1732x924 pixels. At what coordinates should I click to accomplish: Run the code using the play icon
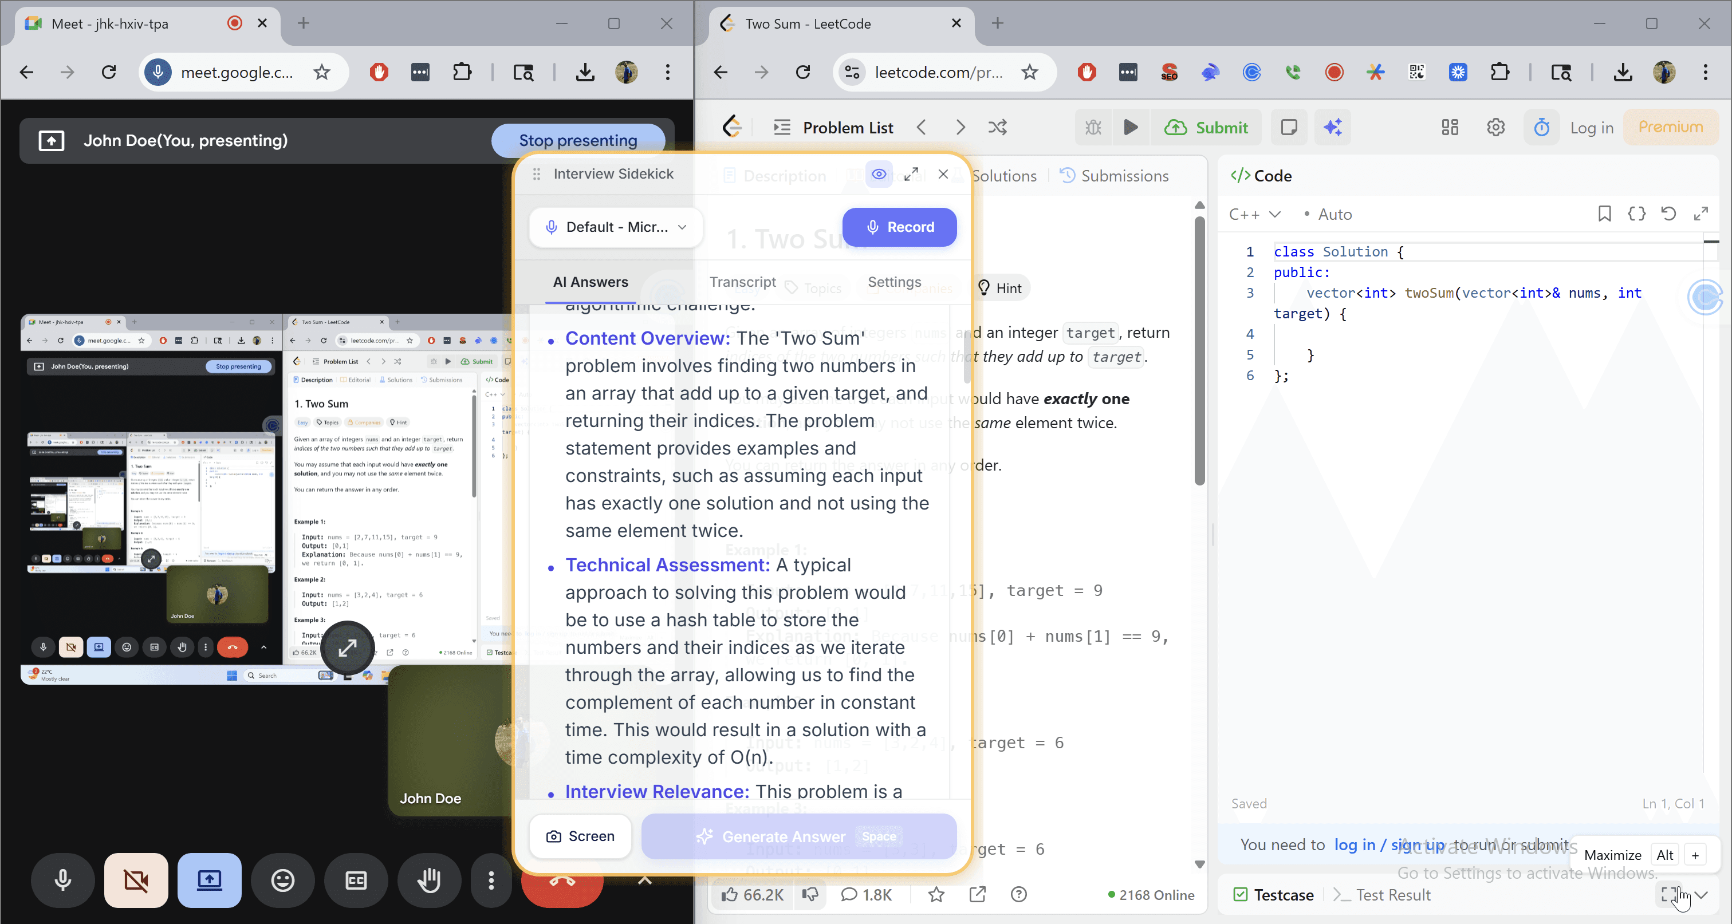pyautogui.click(x=1132, y=127)
